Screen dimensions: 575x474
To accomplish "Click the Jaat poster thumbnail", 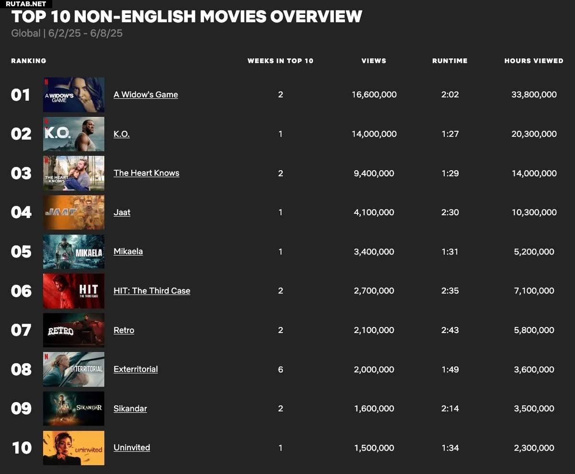I will coord(74,212).
